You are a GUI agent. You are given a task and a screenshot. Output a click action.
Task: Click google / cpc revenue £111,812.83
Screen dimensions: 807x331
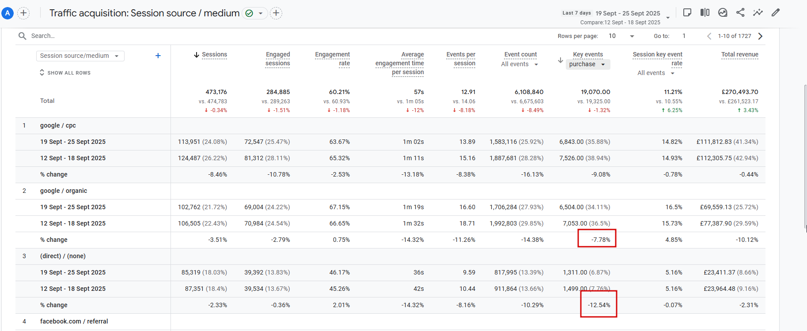[714, 142]
